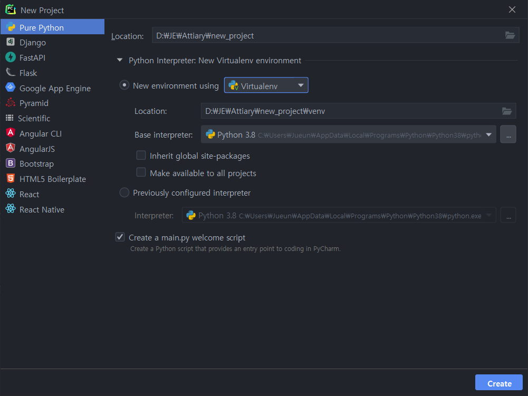Viewport: 528px width, 396px height.
Task: Browse folder for project Location
Action: [510, 35]
